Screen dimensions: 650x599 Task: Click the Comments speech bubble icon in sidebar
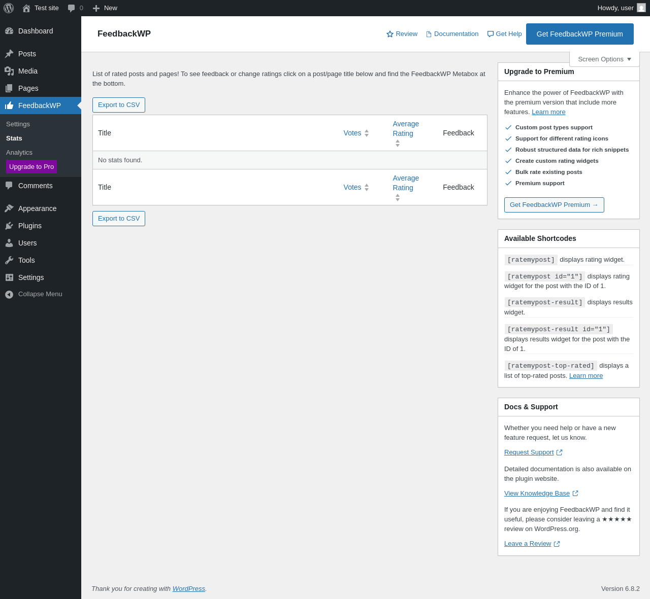coord(9,186)
